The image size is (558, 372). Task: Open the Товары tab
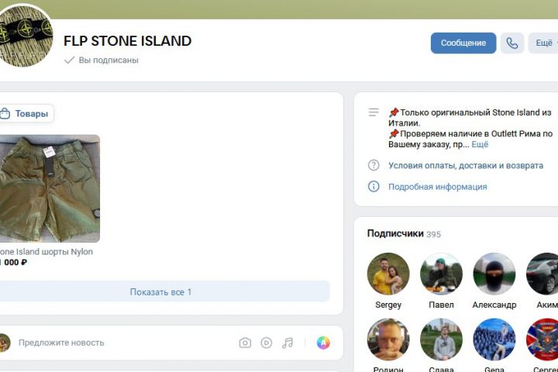tap(27, 114)
